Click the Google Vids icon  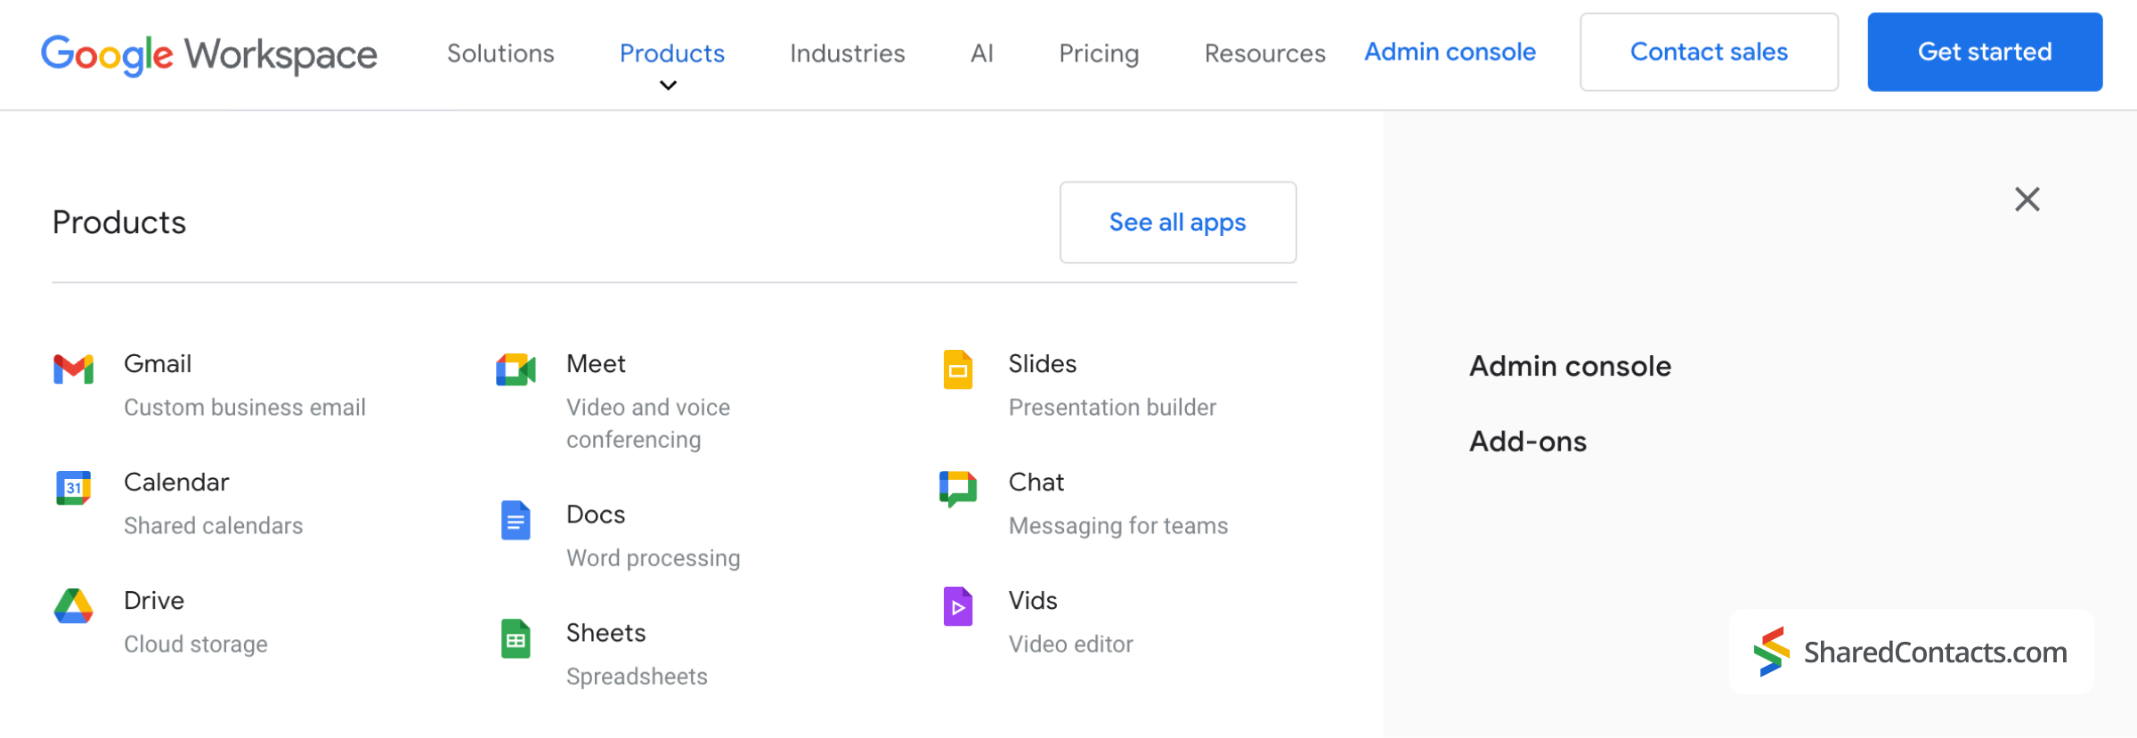tap(958, 606)
